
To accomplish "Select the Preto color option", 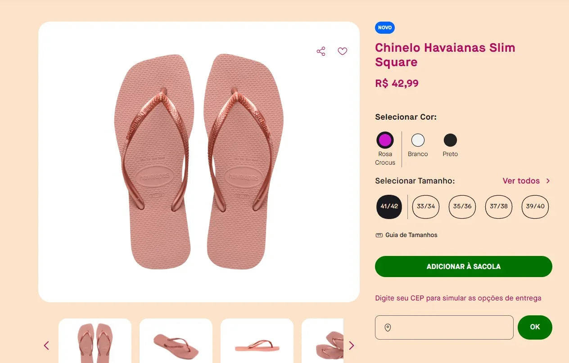I will point(450,140).
